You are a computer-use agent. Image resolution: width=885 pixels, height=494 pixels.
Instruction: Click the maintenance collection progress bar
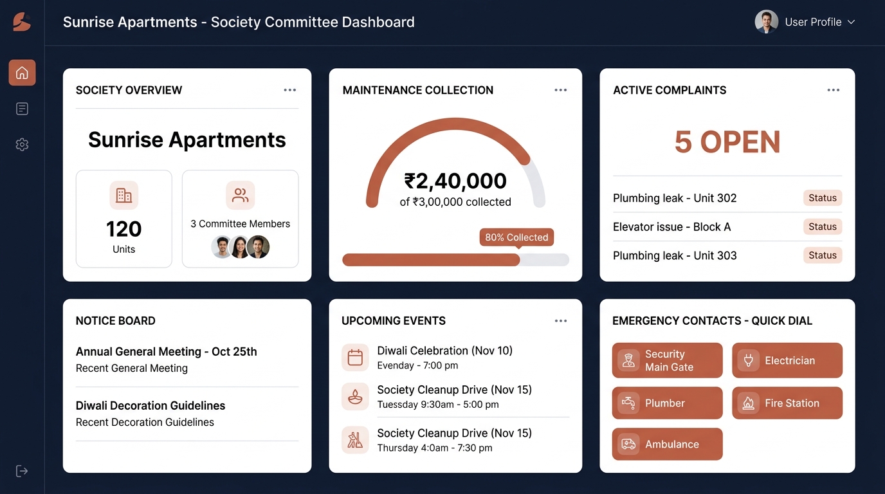[455, 260]
